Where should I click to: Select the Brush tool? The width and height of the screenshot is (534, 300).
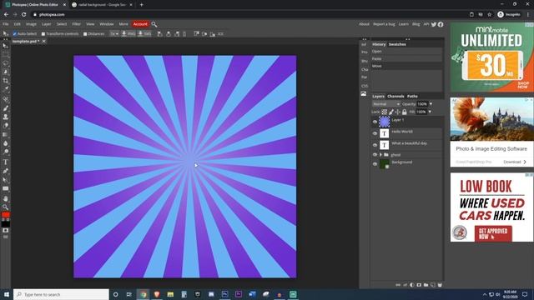click(x=6, y=108)
